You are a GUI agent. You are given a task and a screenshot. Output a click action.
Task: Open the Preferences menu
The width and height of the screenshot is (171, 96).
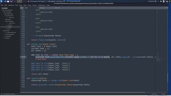42,5
